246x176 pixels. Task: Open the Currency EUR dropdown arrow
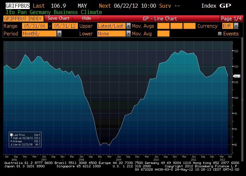click(236, 26)
